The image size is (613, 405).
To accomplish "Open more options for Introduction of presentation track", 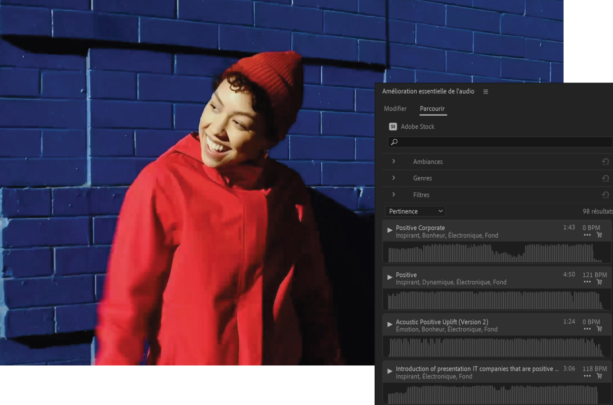I will tap(587, 376).
